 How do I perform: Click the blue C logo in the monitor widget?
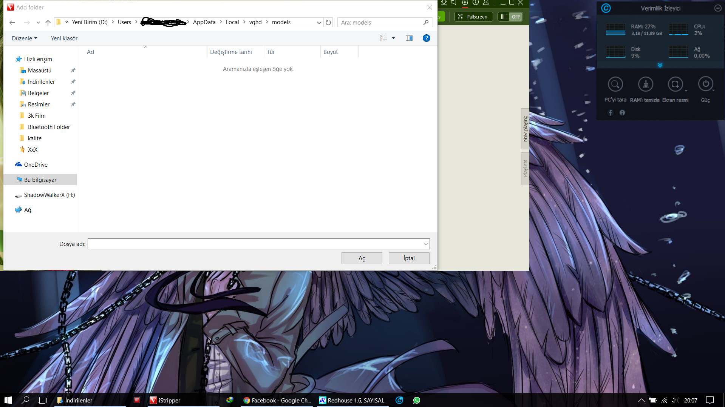[606, 8]
